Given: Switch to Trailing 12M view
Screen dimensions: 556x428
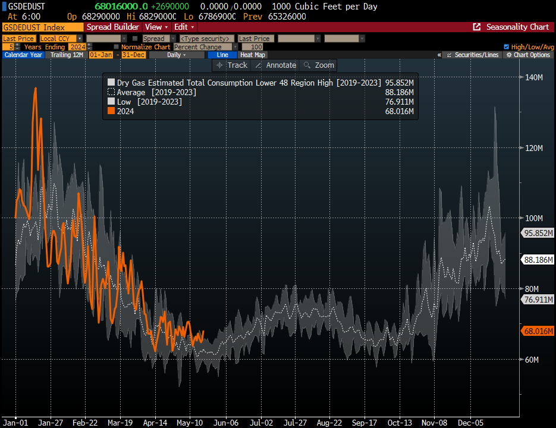Looking at the screenshot, I should 66,55.
